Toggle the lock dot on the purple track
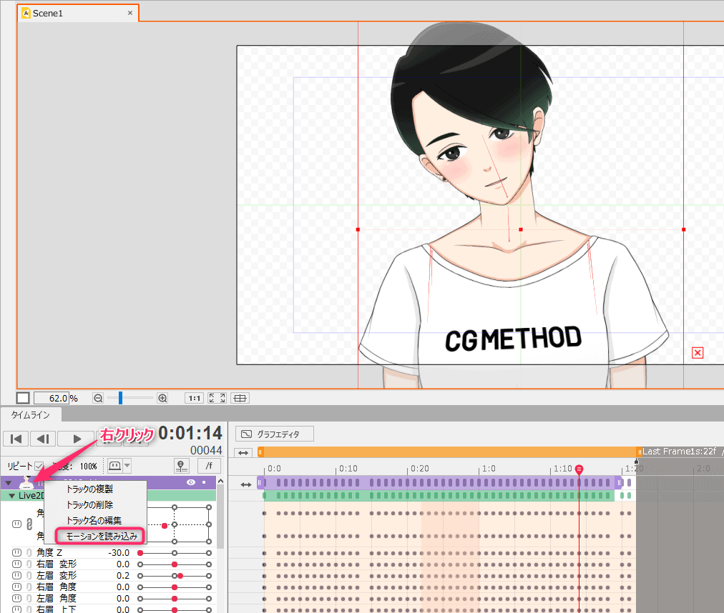 [x=204, y=483]
